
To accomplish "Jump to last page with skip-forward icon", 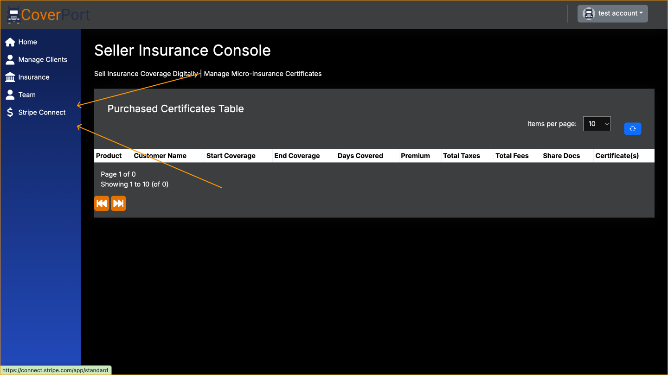I will pos(118,203).
